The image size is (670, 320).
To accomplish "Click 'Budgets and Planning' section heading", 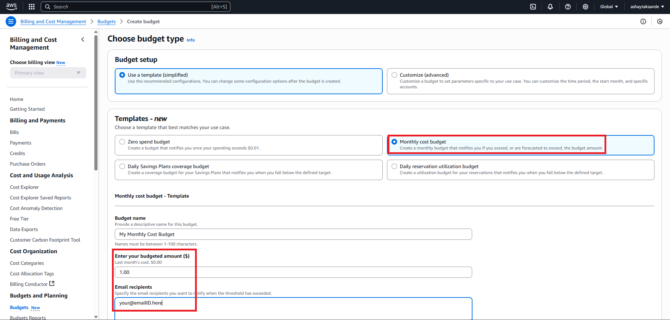I will click(x=39, y=295).
